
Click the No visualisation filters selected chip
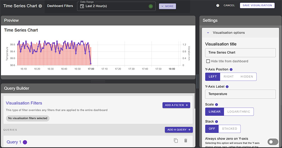28,118
